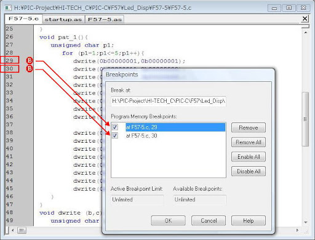Click the down arrow of vertical scrollbar

pyautogui.click(x=306, y=222)
